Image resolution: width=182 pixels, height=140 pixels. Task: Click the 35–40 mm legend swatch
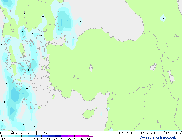(71, 136)
